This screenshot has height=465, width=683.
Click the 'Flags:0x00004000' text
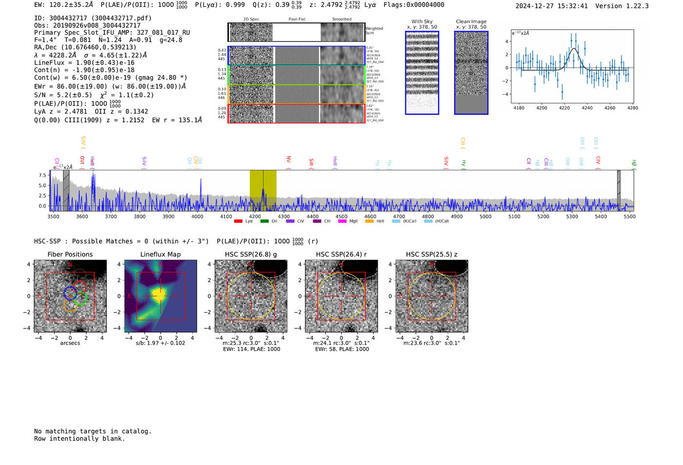coord(414,4)
